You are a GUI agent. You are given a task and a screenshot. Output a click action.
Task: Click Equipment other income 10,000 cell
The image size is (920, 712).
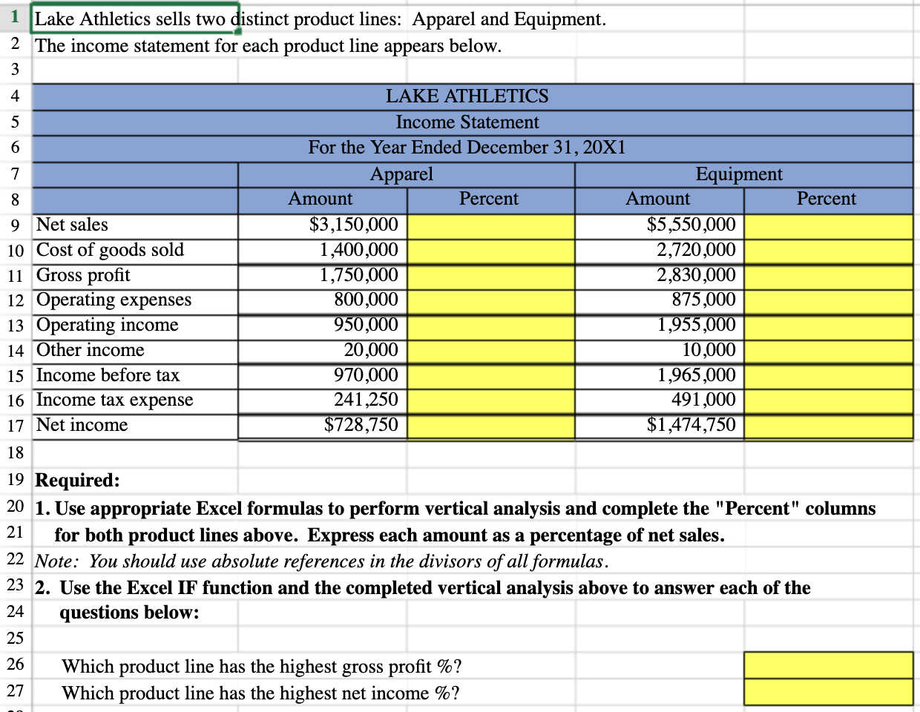pyautogui.click(x=660, y=351)
